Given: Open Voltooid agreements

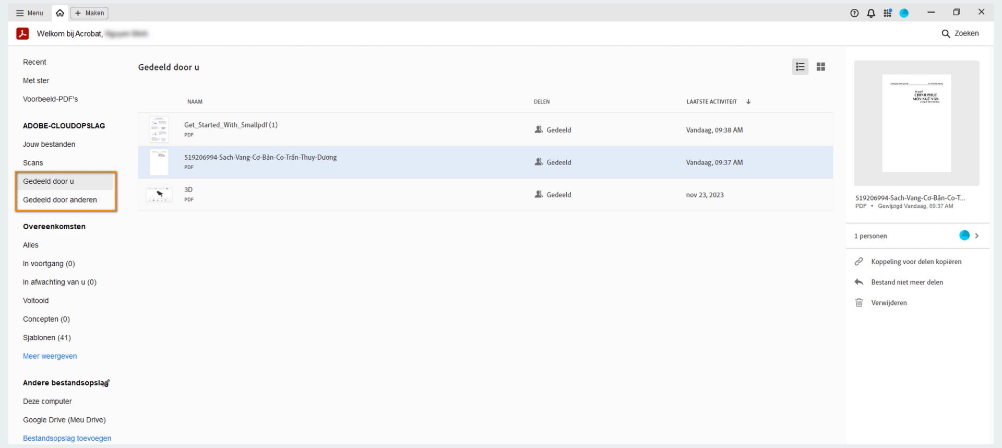Looking at the screenshot, I should (35, 301).
